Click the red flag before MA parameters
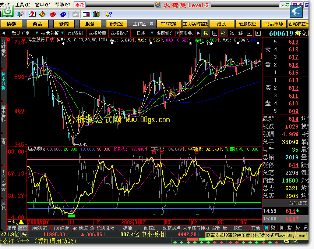The width and height of the screenshot is (314, 249). click(58, 40)
